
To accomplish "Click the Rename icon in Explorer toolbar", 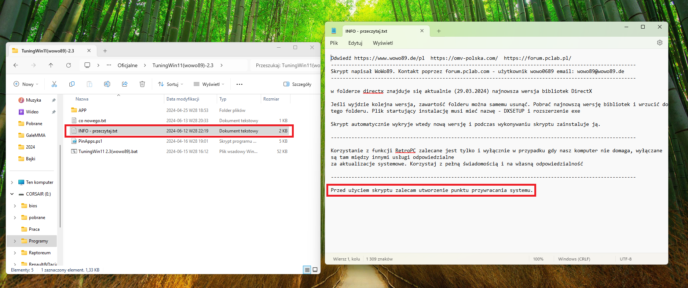I will click(107, 84).
